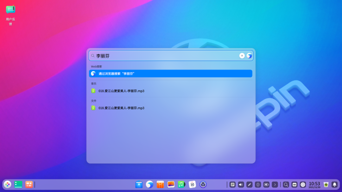Open the 018.爱江山更爱美人-李丽芬.mp3 result under 音乐
The width and height of the screenshot is (342, 192).
click(x=171, y=91)
